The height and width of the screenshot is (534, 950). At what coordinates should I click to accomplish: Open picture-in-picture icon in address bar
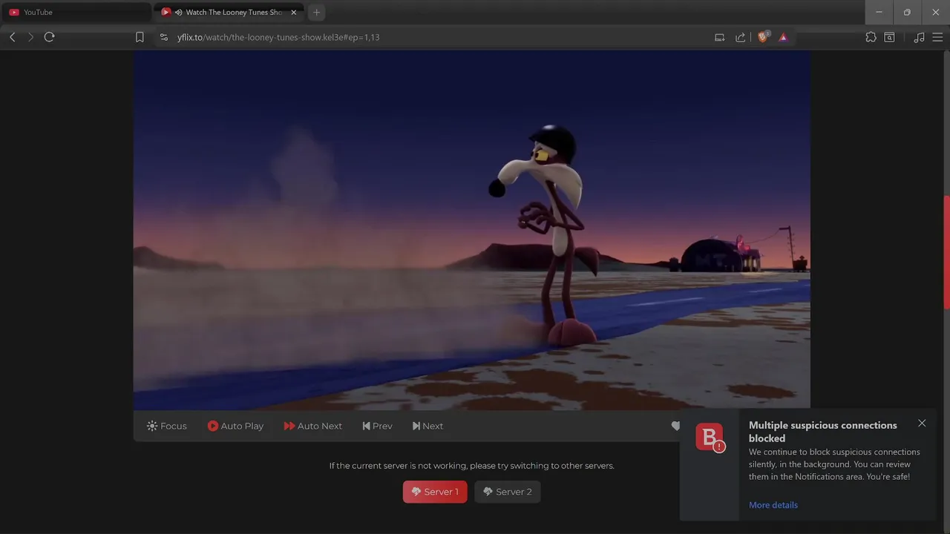[x=719, y=37]
